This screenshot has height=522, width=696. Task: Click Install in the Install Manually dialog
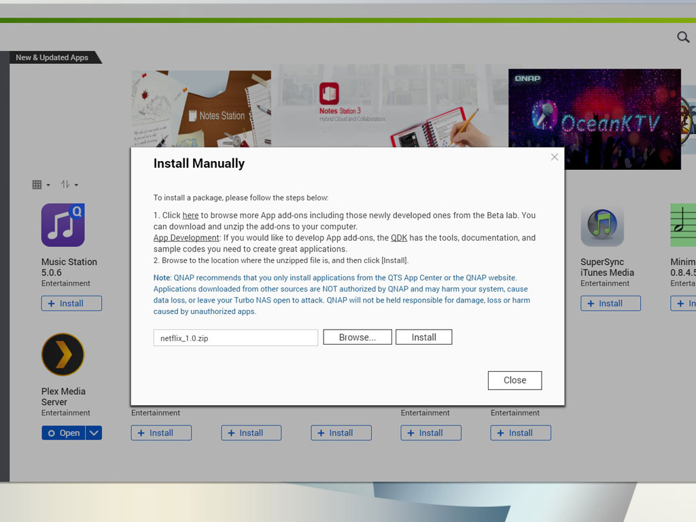pyautogui.click(x=424, y=337)
